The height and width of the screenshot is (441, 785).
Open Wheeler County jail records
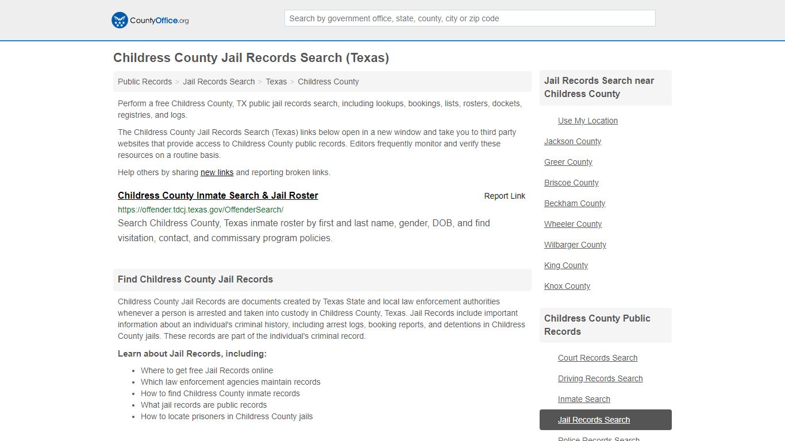pos(573,224)
